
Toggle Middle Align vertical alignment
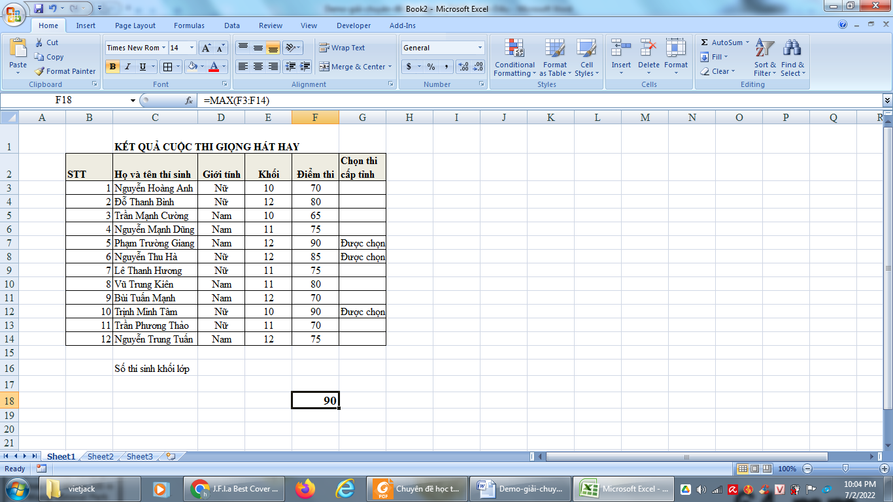pos(258,48)
